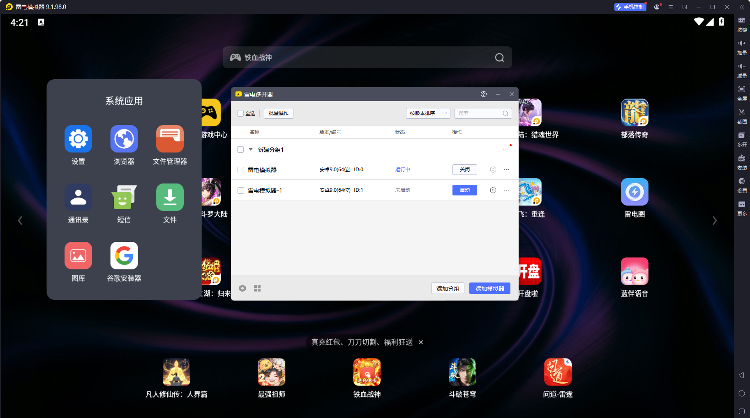750x418 pixels.
Task: Click the 手机控制 button in title bar
Action: (630, 7)
